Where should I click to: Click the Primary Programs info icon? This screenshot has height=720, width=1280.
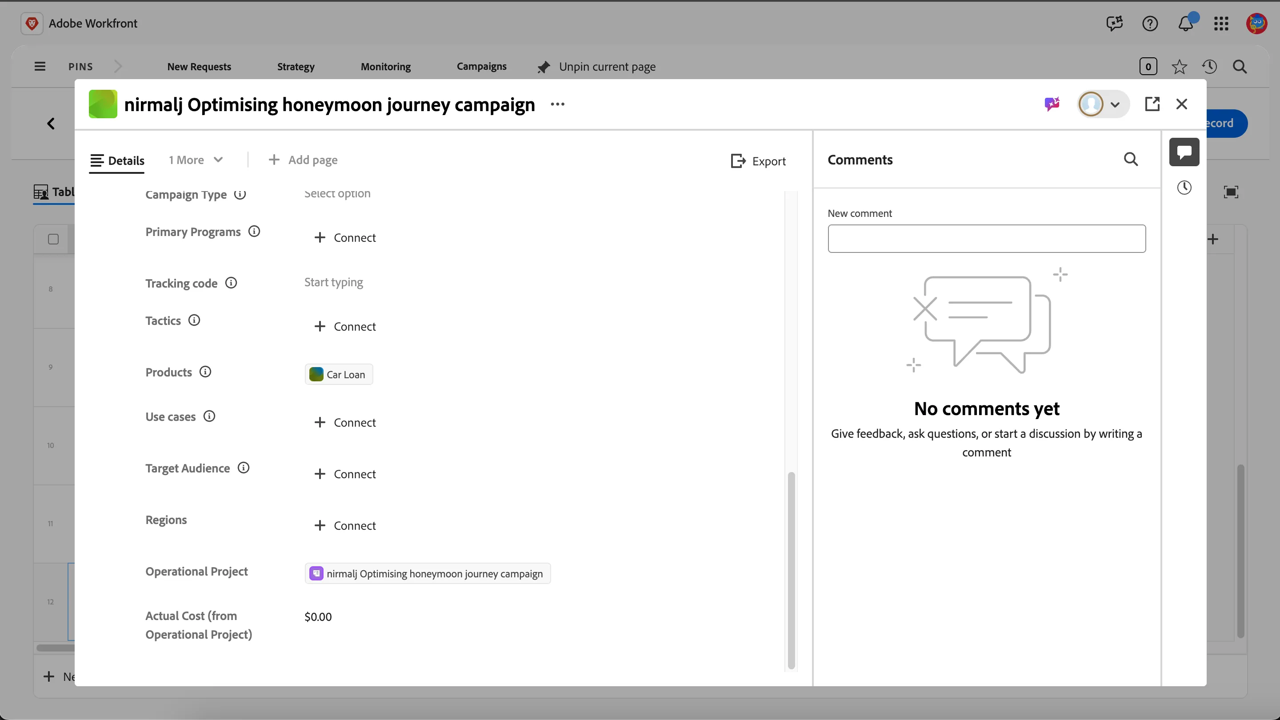click(254, 231)
